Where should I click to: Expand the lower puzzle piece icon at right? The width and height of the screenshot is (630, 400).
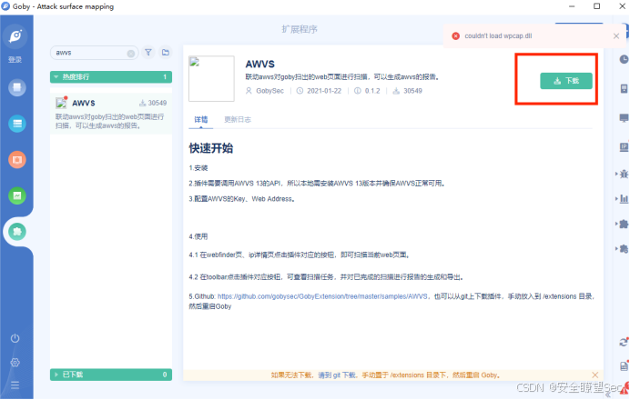click(623, 249)
